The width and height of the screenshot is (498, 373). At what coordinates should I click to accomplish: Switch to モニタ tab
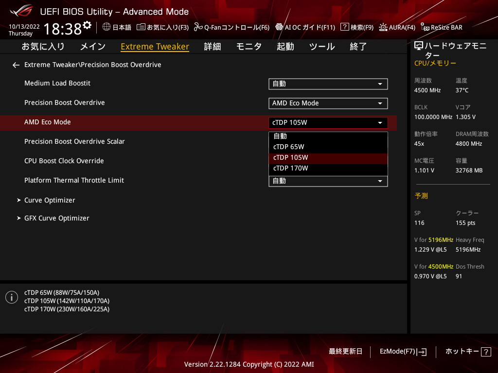pyautogui.click(x=249, y=47)
